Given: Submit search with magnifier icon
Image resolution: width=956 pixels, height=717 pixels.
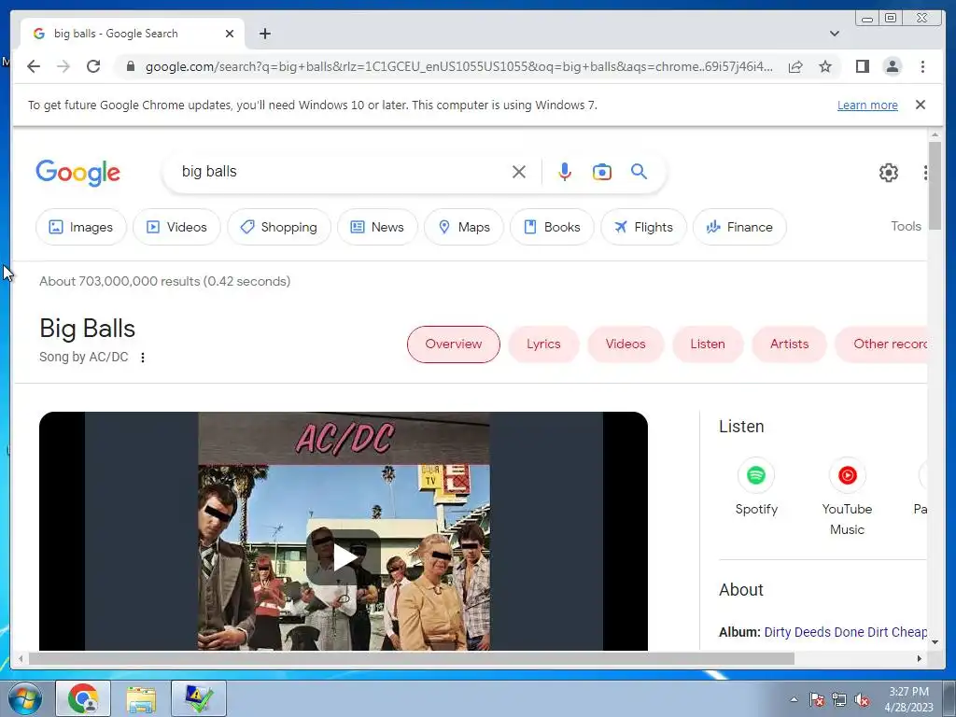Looking at the screenshot, I should tap(639, 172).
